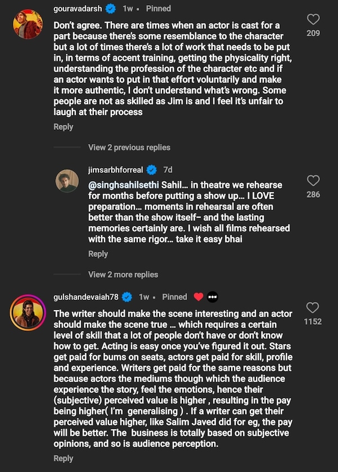Screen dimensions: 338x472
Task: Click the heart icon showing 286 likes
Action: coord(313,181)
